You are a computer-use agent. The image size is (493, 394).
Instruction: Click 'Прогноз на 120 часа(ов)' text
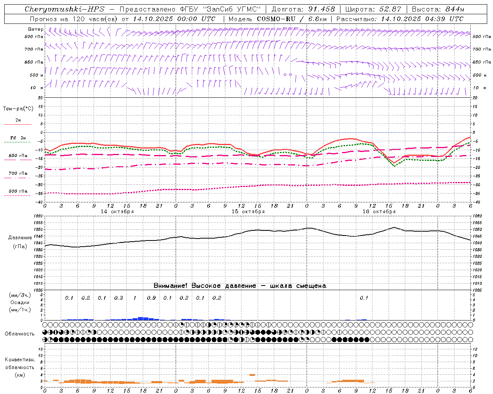pos(74,19)
